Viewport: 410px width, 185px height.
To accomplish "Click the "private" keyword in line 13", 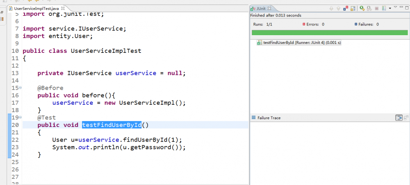I will (x=50, y=73).
